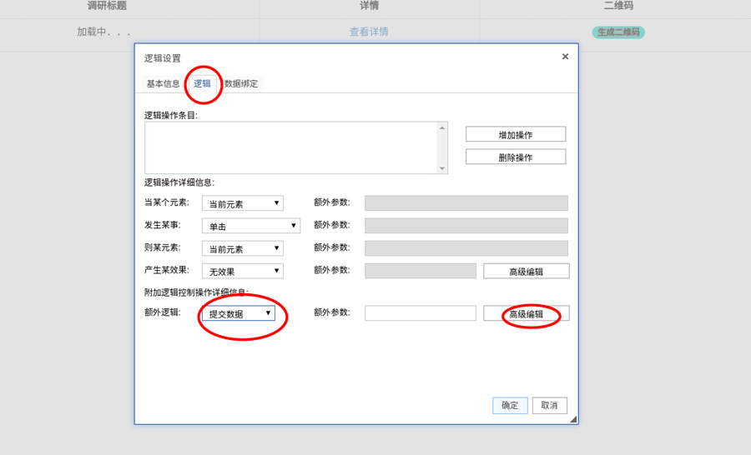Click 高级编辑 in the 产生某效果 row
This screenshot has width=751, height=455.
pos(526,271)
